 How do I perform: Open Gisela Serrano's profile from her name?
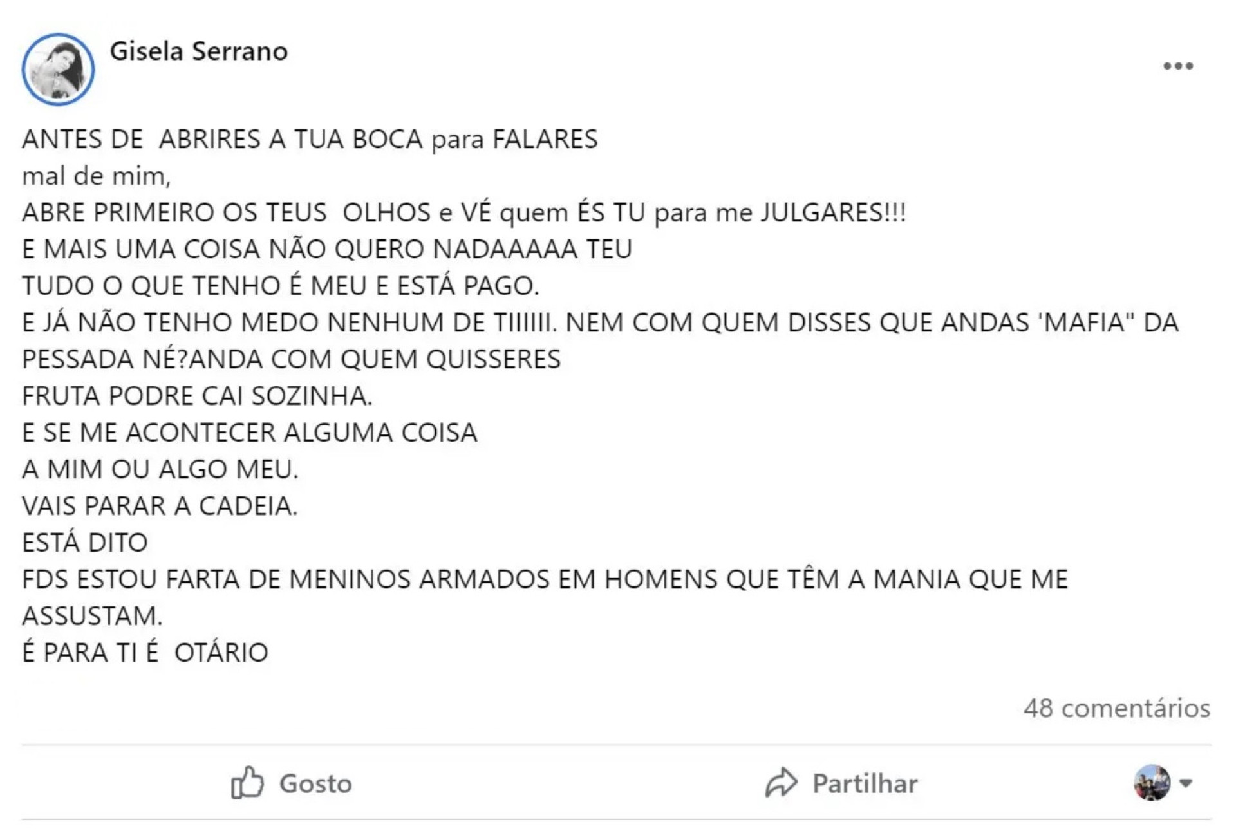point(200,54)
